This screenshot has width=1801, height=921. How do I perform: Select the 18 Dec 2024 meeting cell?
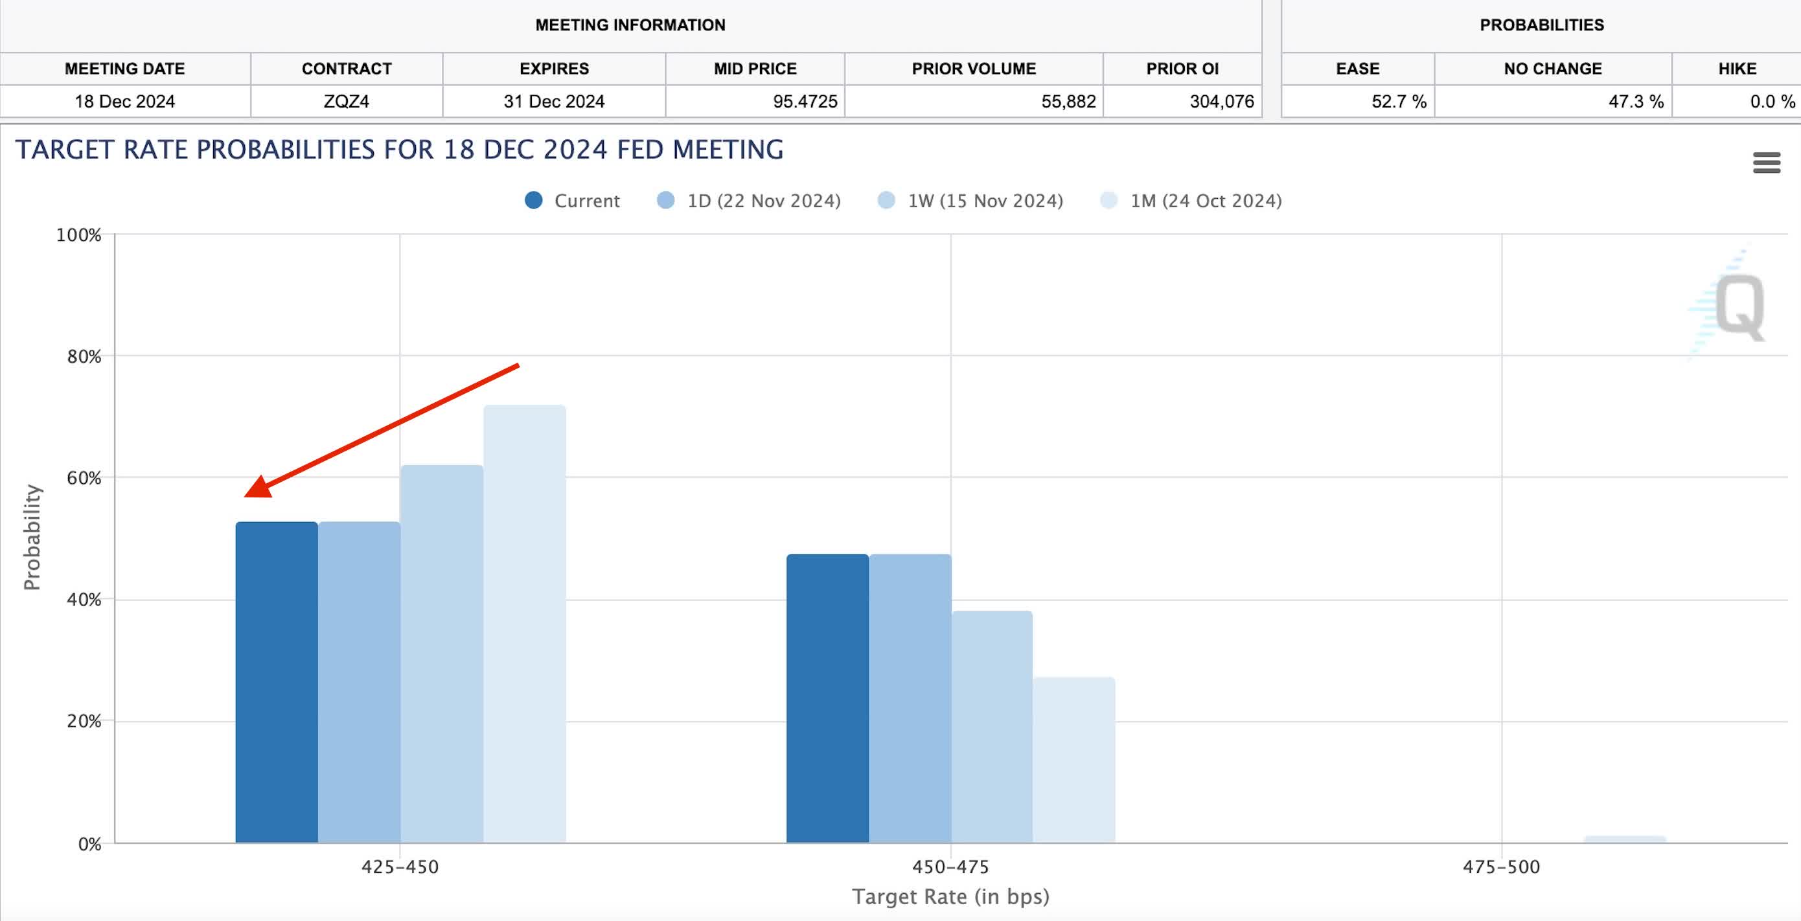(124, 101)
